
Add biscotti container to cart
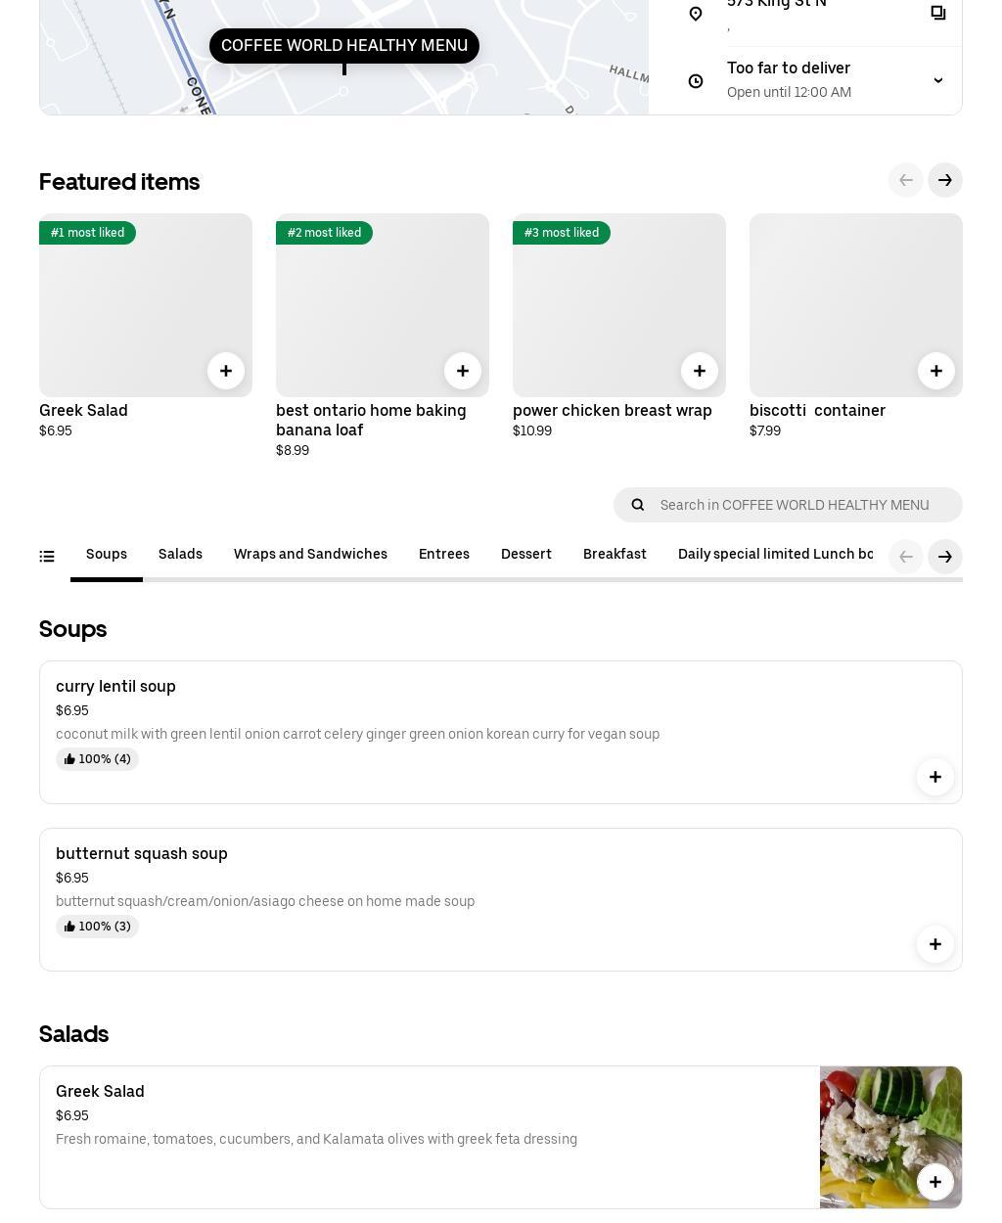point(936,371)
